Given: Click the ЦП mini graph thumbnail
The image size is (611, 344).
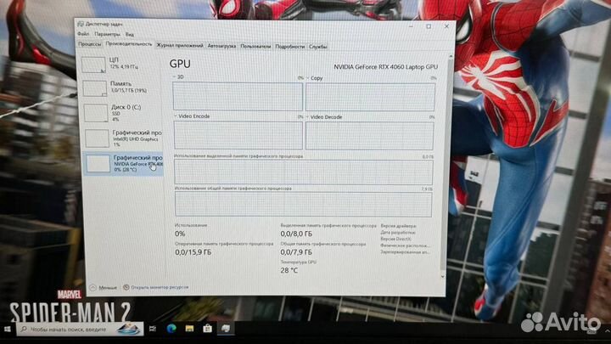Looking at the screenshot, I should [x=93, y=65].
